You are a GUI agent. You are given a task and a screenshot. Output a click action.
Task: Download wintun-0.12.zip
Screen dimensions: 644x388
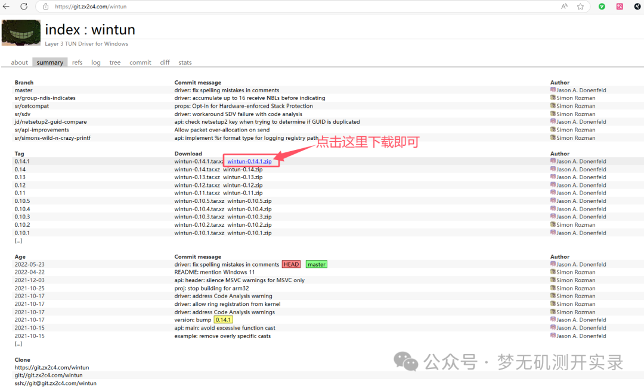243,185
